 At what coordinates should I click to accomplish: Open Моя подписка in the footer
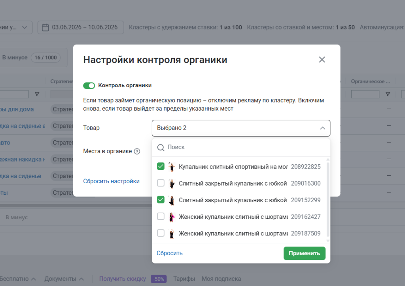coord(221,279)
